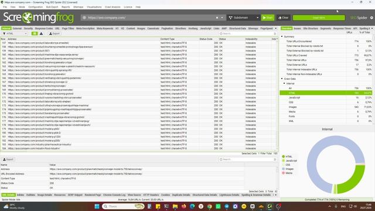Switch to the Page Titles tab

tap(68, 29)
